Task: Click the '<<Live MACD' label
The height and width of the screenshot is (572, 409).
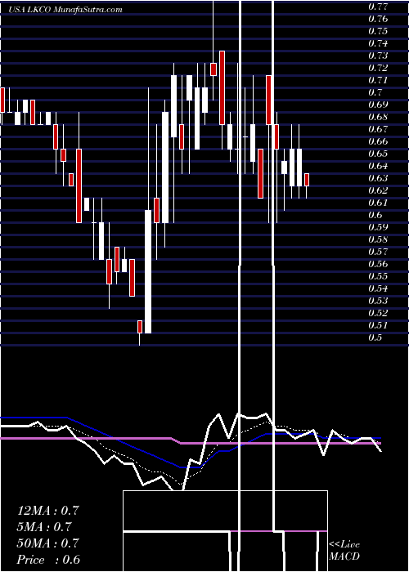Action: pos(344,551)
